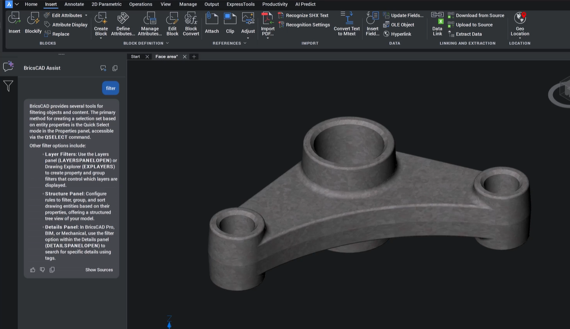The image size is (570, 329).
Task: Open Create Block tool
Action: pyautogui.click(x=100, y=22)
